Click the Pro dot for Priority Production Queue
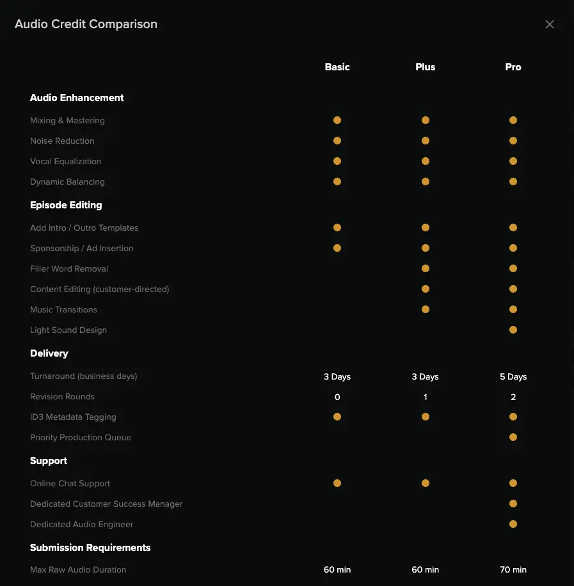 tap(513, 437)
